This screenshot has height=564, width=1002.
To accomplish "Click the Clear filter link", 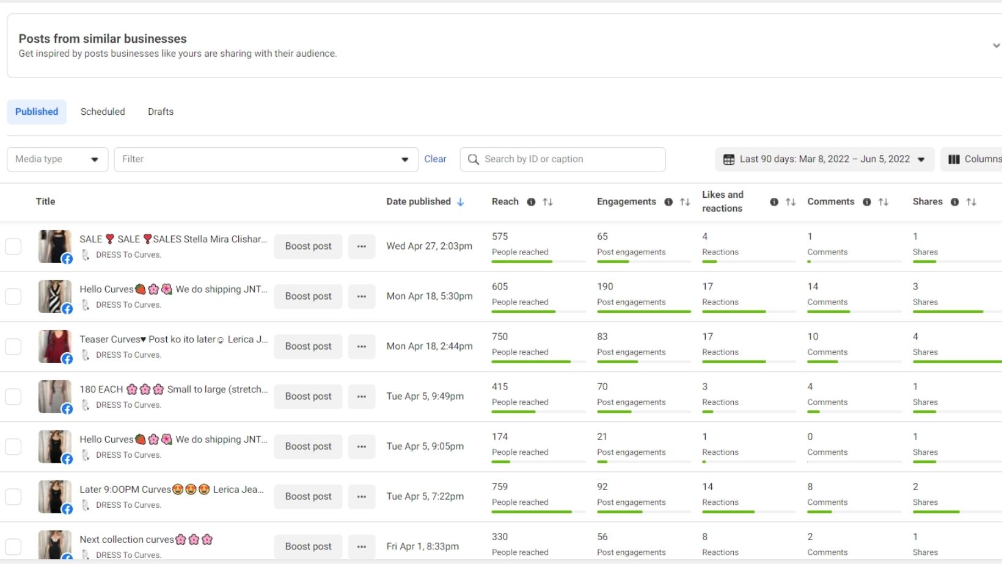I will 435,159.
